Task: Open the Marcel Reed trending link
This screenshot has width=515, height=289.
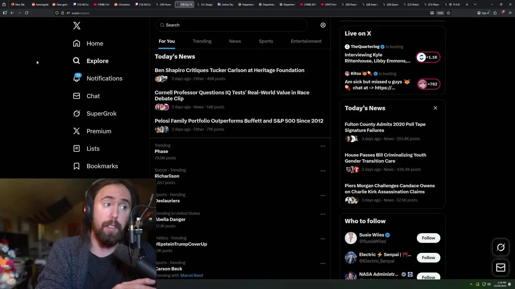Action: pos(192,275)
